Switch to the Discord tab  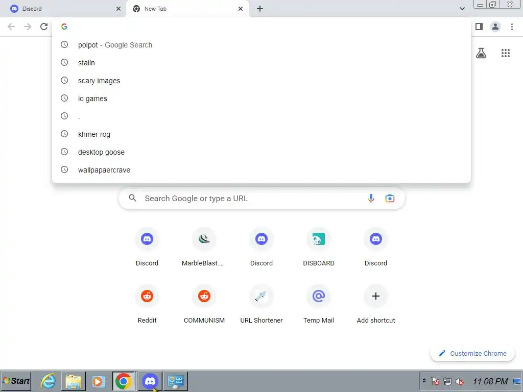[62, 9]
